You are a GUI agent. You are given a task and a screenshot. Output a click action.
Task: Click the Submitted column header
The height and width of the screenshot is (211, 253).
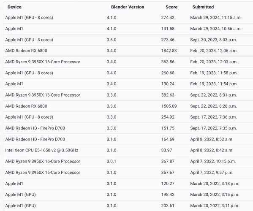click(x=203, y=7)
